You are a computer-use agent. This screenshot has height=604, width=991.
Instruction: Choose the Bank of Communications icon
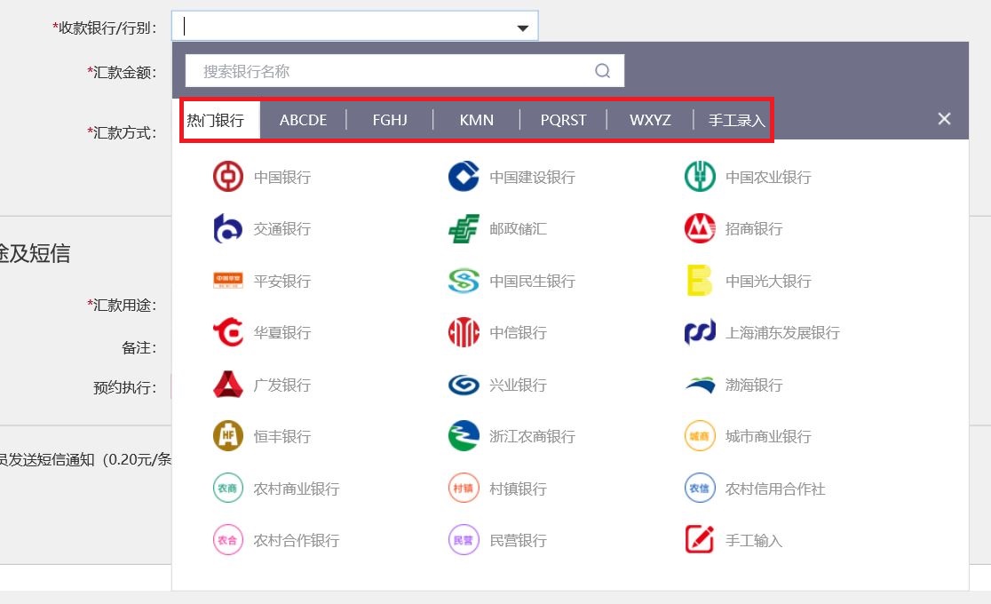[227, 229]
